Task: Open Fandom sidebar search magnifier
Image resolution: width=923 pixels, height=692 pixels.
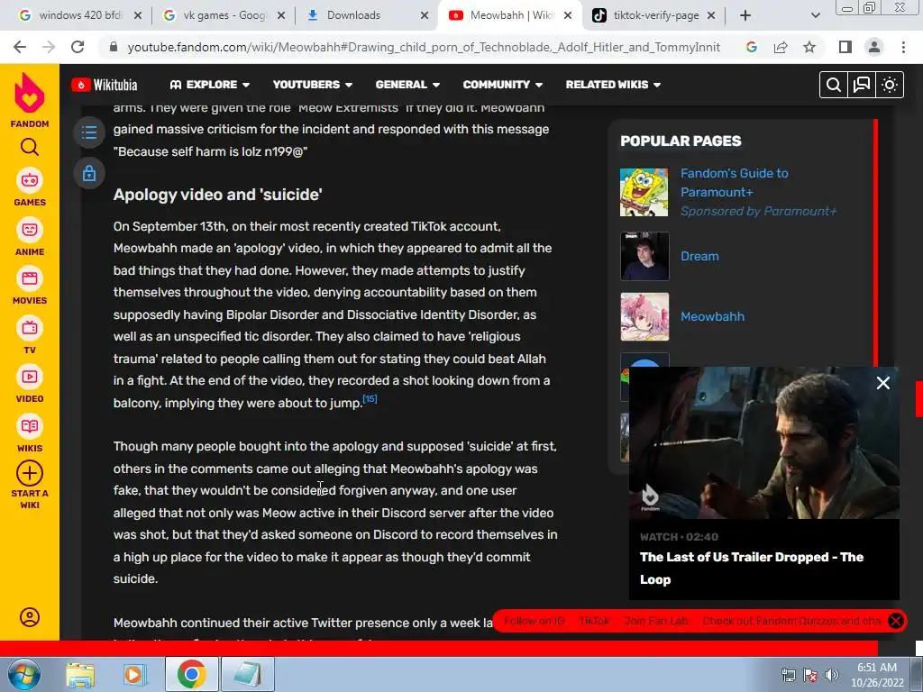Action: (30, 147)
